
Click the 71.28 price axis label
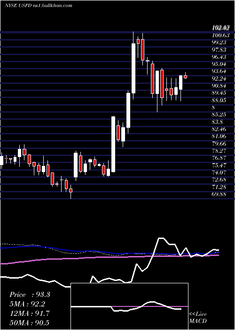pos(219,187)
